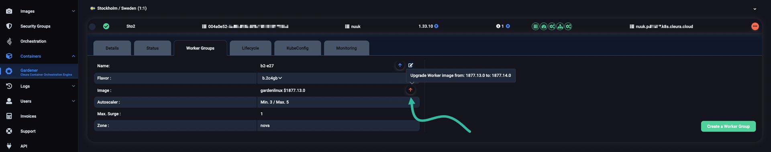Click blue up arrow beside b2-e27 name
The height and width of the screenshot is (152, 771).
pyautogui.click(x=400, y=65)
